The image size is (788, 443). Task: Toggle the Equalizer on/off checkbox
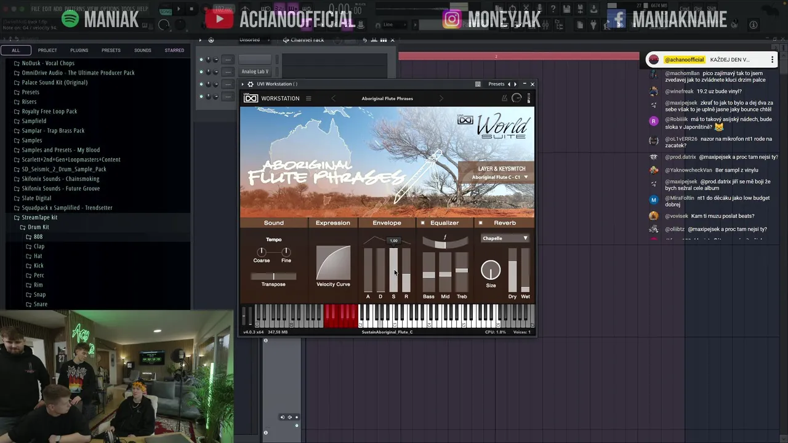423,223
